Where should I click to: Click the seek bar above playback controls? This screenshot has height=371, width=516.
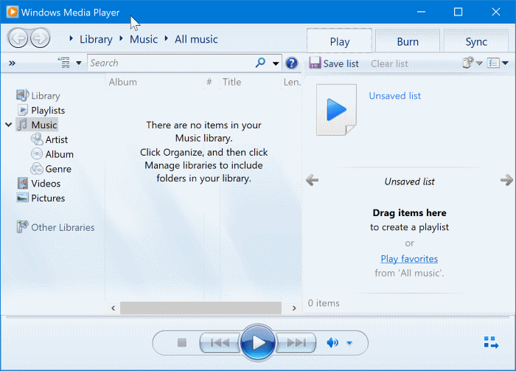tap(258, 318)
